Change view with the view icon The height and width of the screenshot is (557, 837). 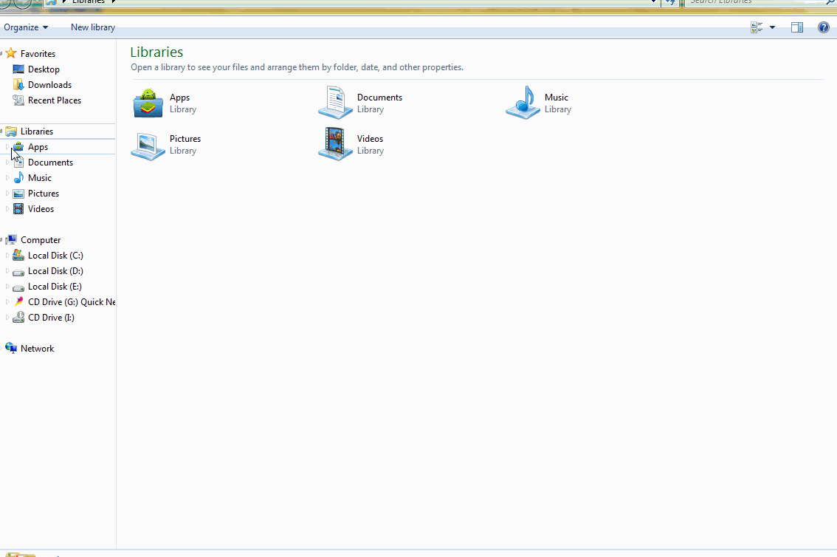[x=757, y=27]
